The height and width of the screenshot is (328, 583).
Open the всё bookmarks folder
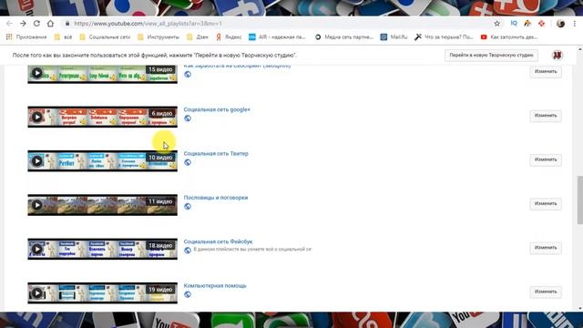tap(64, 36)
